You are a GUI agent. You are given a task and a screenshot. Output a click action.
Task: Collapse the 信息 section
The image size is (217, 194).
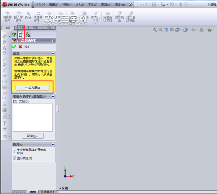click(x=53, y=53)
